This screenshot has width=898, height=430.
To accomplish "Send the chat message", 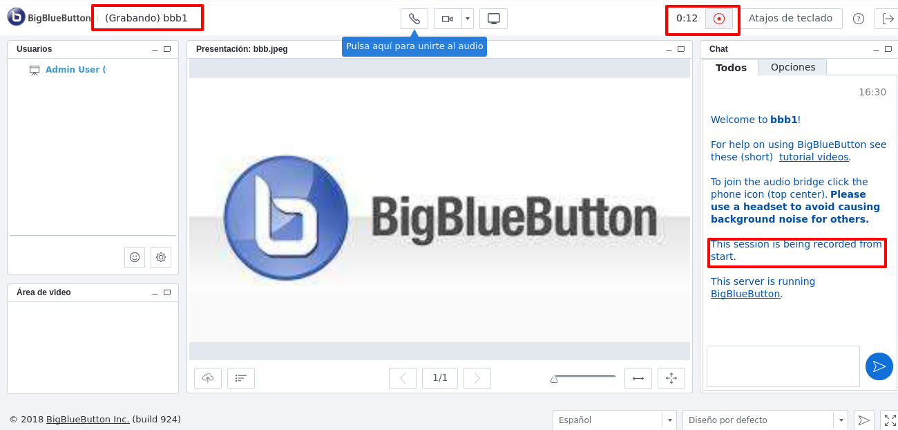I will [879, 366].
